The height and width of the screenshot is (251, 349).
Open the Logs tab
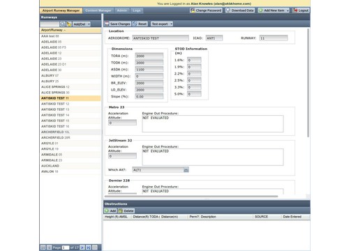[x=137, y=10]
